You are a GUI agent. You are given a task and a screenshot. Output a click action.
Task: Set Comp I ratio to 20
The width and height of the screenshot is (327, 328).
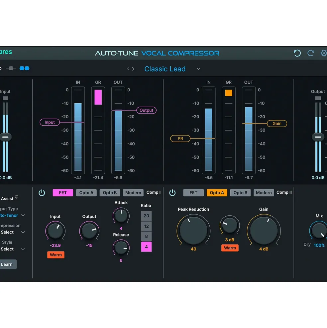click(x=146, y=216)
